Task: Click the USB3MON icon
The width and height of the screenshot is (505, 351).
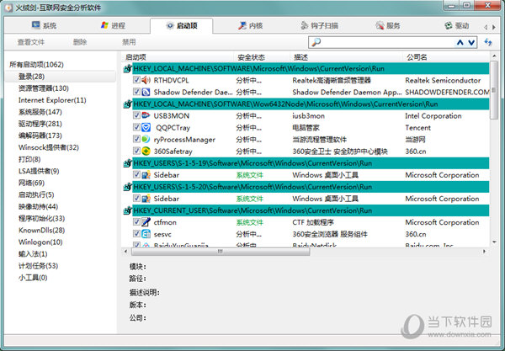Action: pos(146,115)
